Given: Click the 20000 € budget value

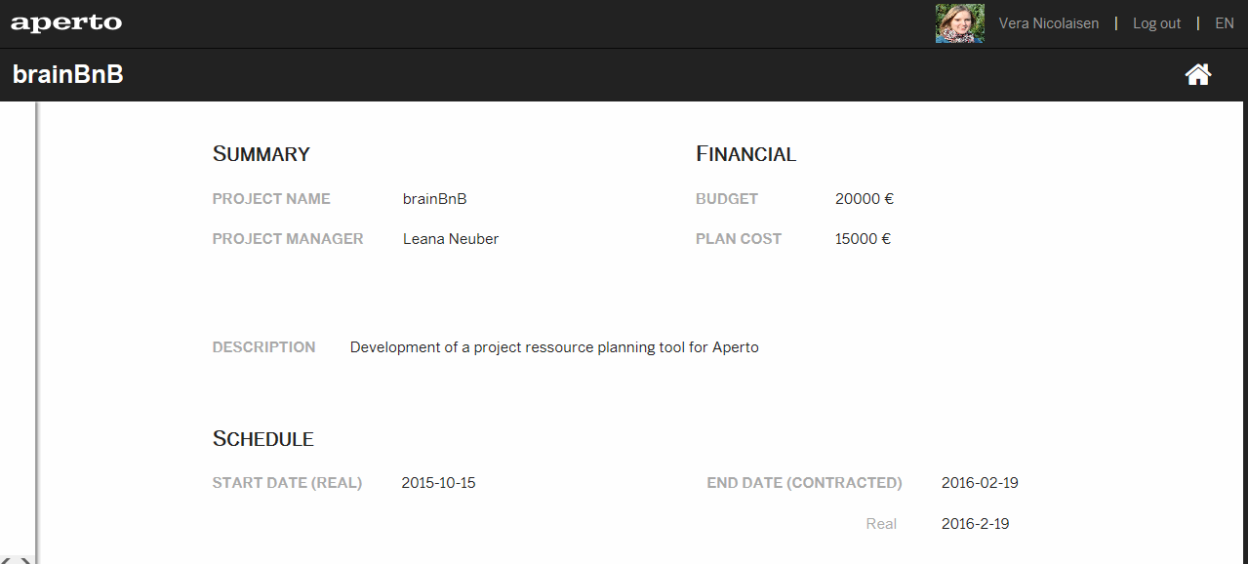Looking at the screenshot, I should click(x=864, y=199).
